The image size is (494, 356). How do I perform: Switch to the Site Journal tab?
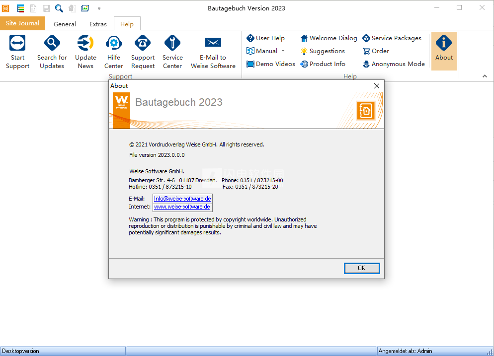23,23
